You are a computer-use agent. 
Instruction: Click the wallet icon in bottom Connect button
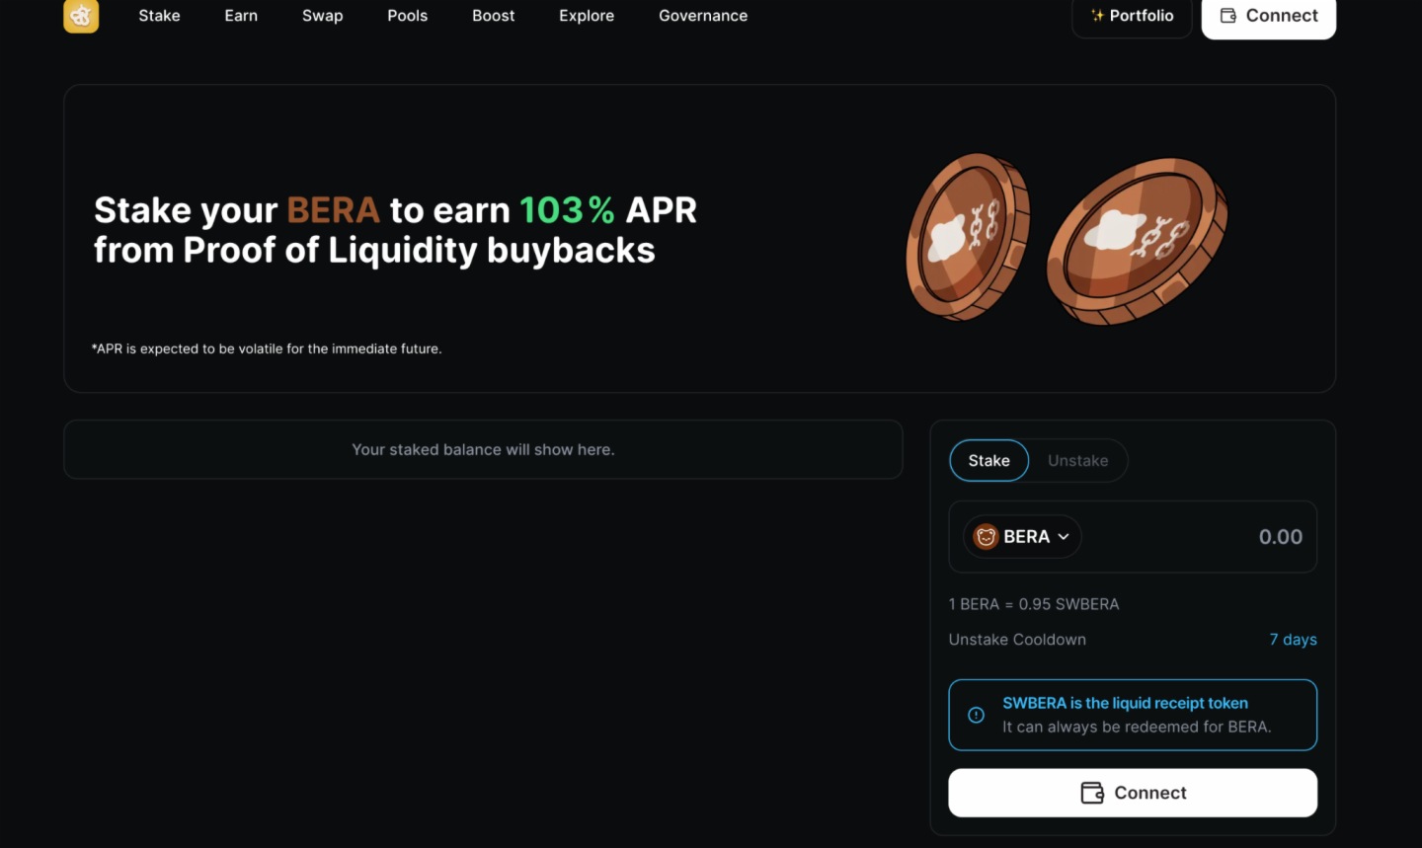point(1092,793)
